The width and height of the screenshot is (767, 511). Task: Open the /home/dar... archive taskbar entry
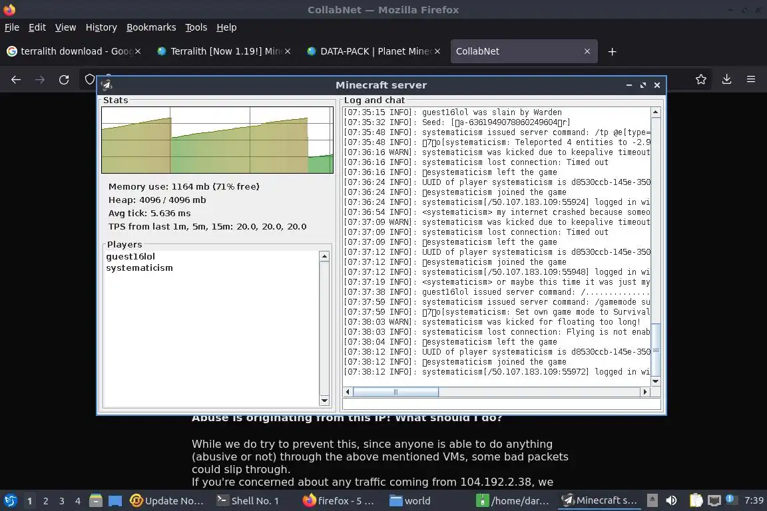click(513, 501)
